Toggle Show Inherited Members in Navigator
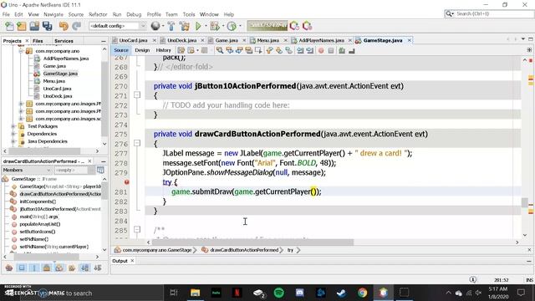The image size is (535, 301). tap(9, 268)
